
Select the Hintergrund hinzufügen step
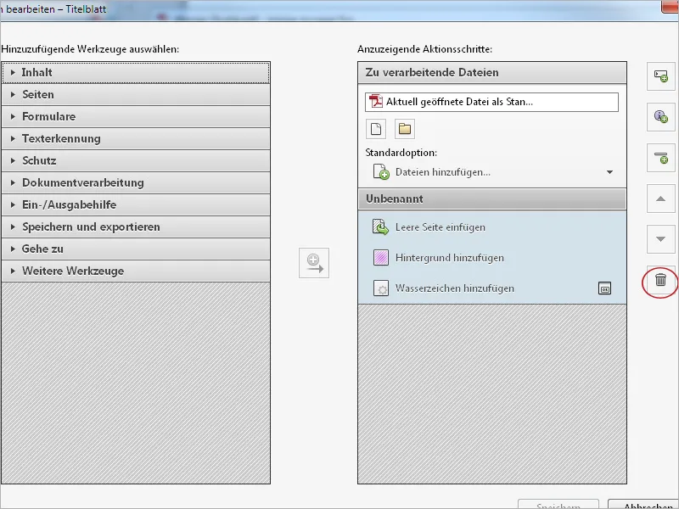492,258
